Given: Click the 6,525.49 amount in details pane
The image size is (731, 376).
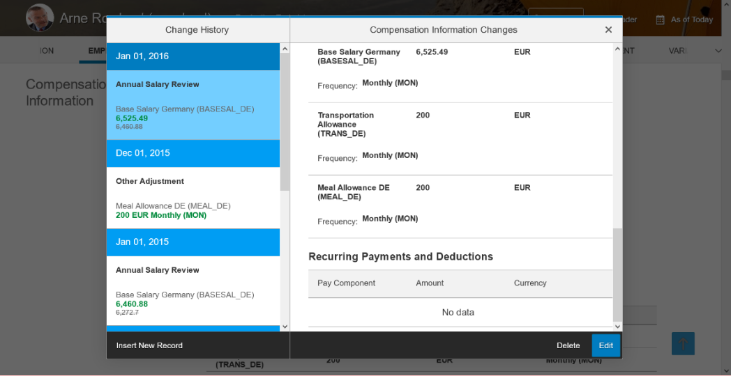Looking at the screenshot, I should click(432, 52).
